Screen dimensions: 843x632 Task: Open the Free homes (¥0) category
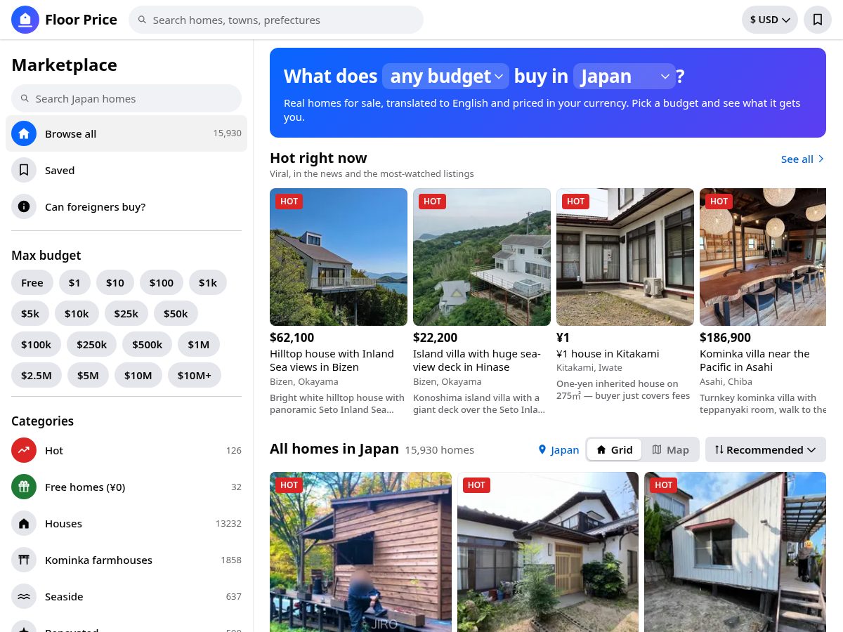coord(126,487)
